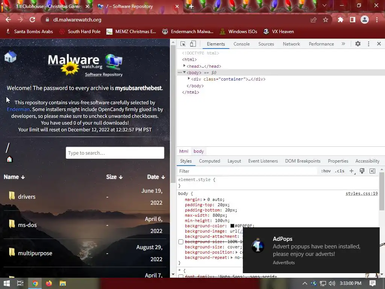Viewport: 385px width, 289px height.
Task: Open Task View in taskbar
Action: click(20, 283)
